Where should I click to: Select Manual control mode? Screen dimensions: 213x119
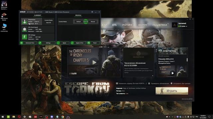(x=93, y=21)
